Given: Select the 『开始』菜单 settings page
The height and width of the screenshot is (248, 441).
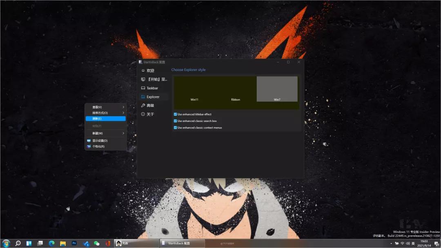Looking at the screenshot, I should pos(154,79).
